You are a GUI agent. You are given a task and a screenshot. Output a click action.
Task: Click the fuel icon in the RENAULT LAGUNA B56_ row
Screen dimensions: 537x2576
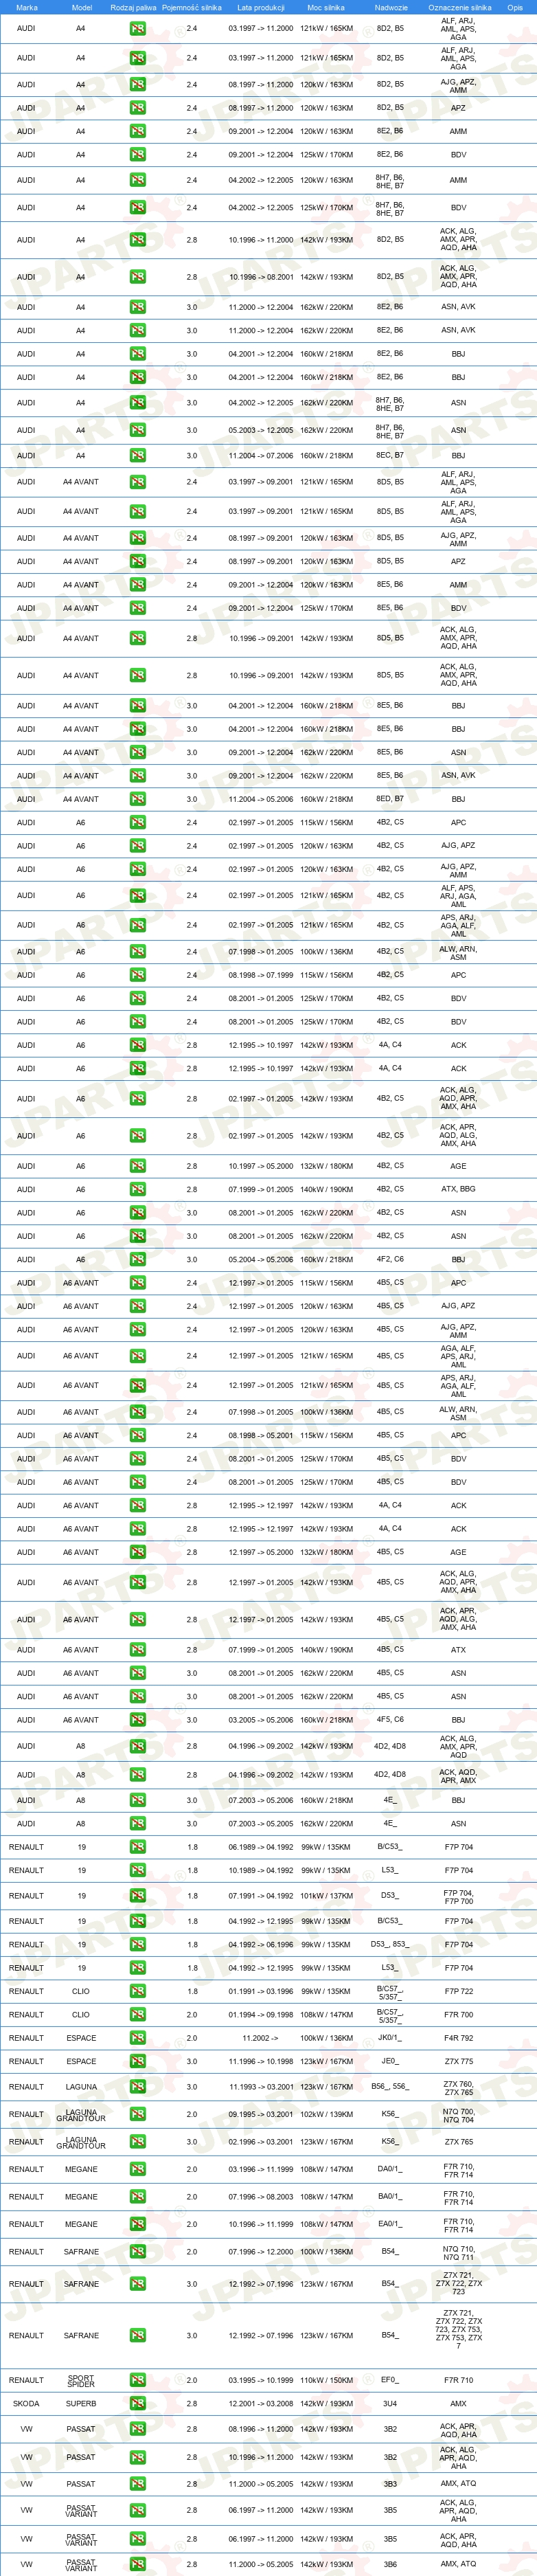pos(137,2087)
